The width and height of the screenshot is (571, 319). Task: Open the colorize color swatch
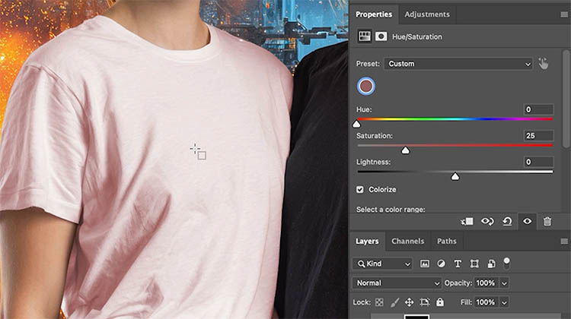[365, 87]
